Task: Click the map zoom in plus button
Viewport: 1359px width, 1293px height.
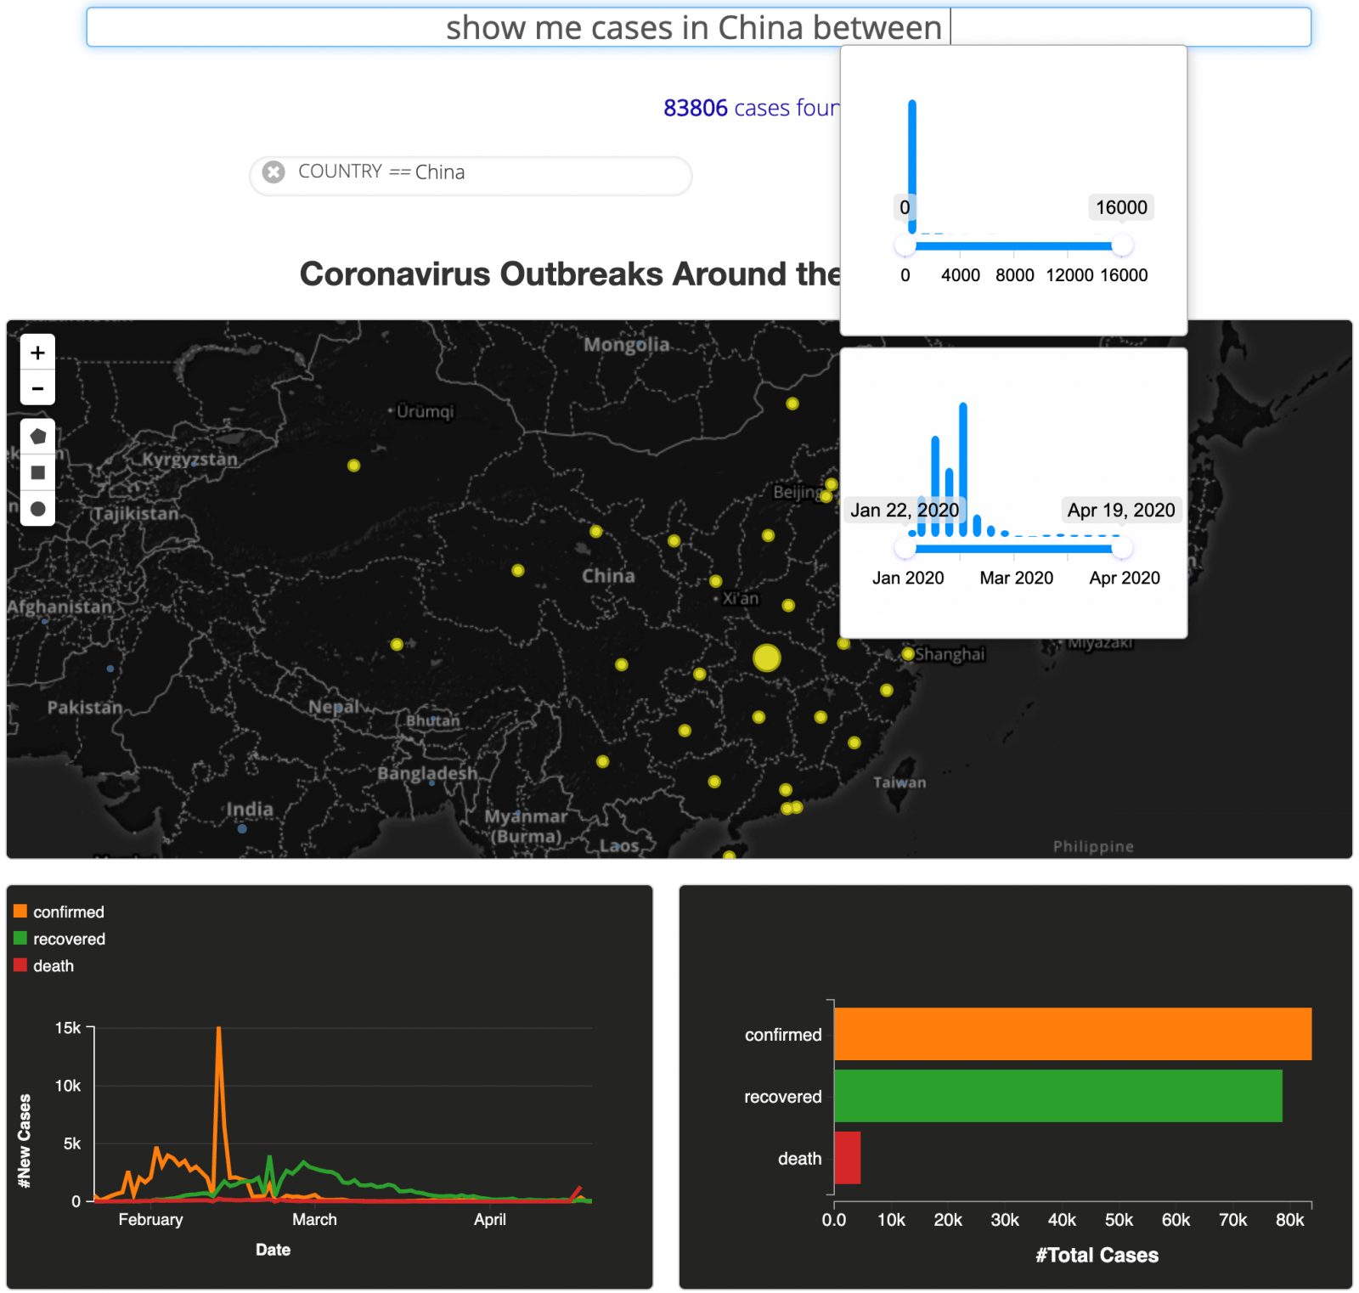Action: (37, 353)
